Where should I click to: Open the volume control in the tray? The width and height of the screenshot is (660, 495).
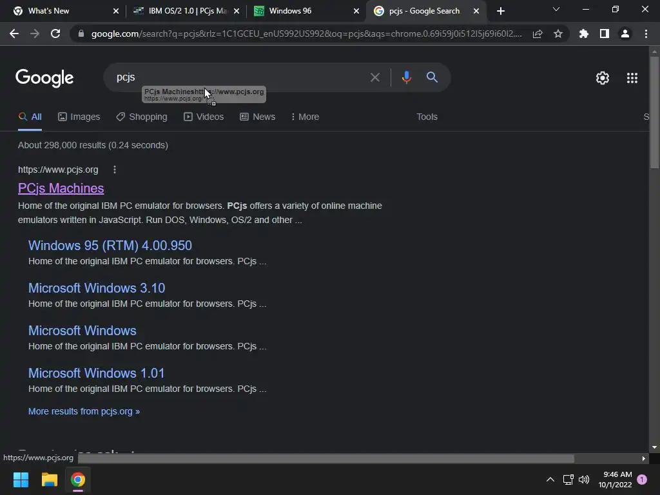[584, 480]
